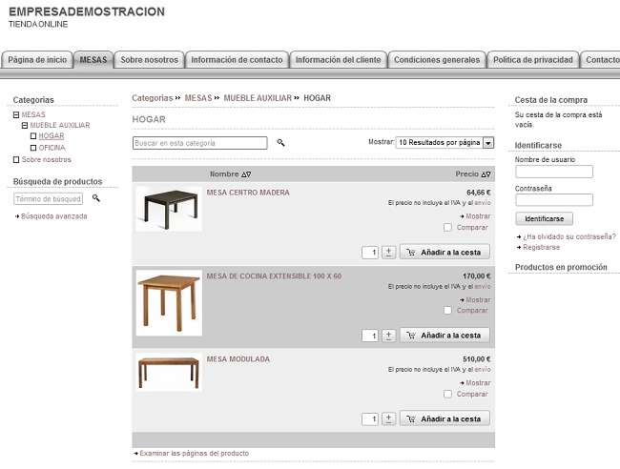Sort by Nombre using the sort arrows
620x469 pixels.
[x=246, y=174]
